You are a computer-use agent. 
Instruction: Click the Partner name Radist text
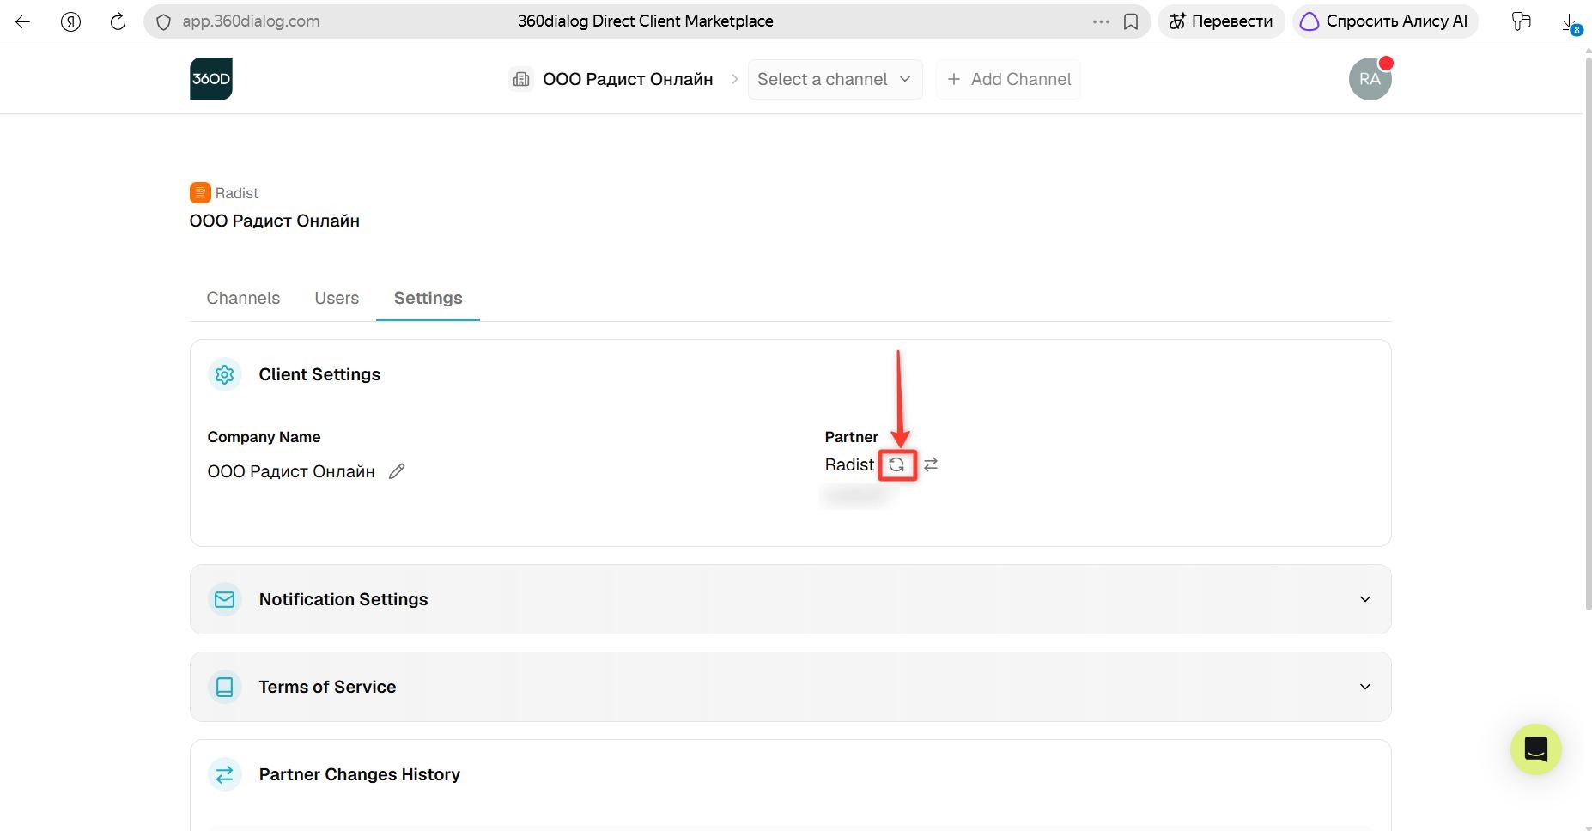pos(849,464)
